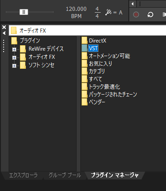This screenshot has height=191, width=166.
Task: Click scroll left arrow above transport
Action: 132,4
